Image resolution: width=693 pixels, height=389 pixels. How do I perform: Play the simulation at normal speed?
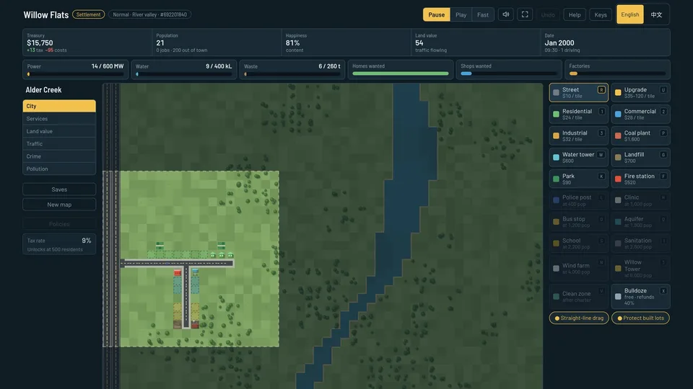click(461, 14)
